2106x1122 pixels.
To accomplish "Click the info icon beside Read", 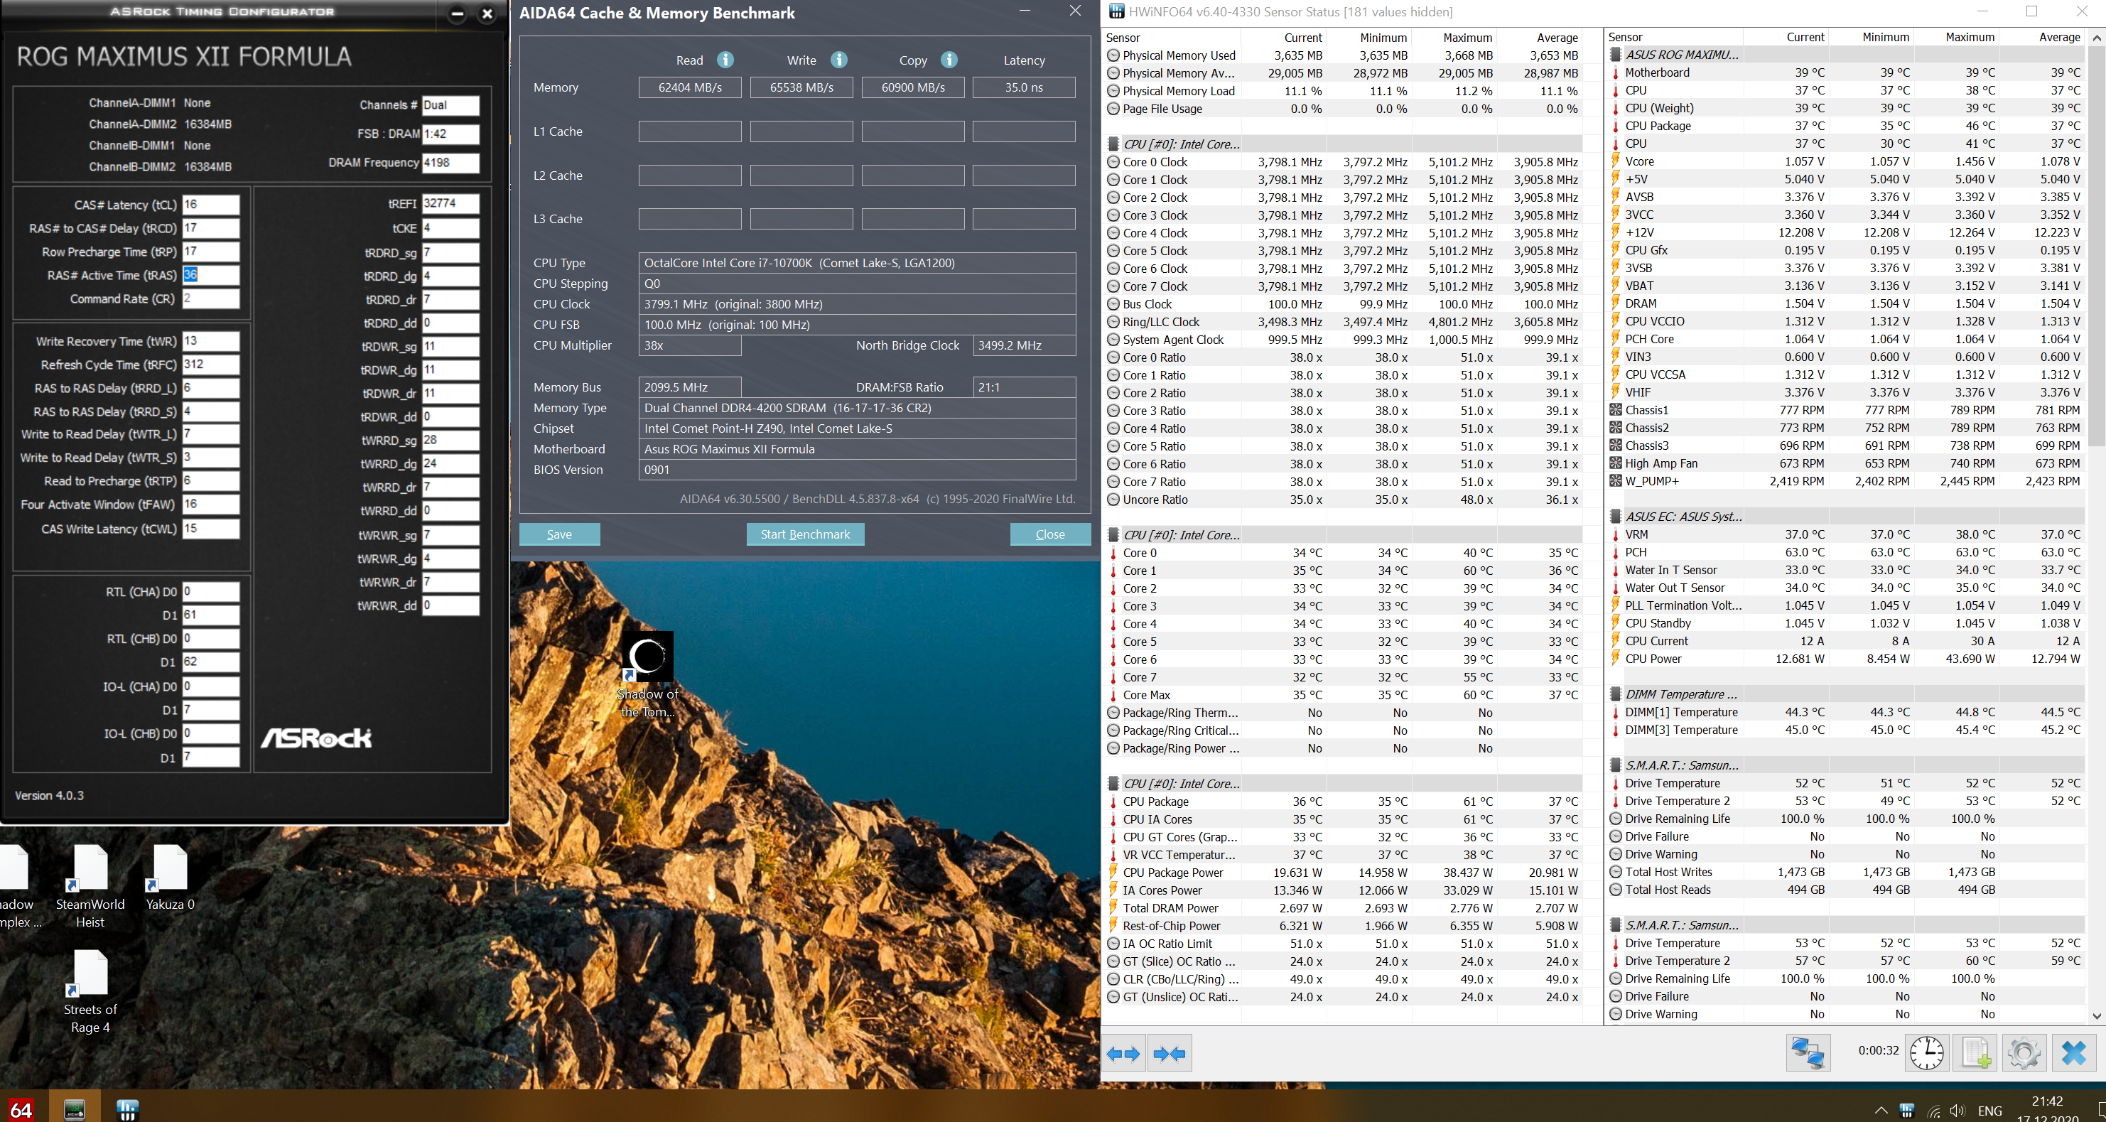I will [724, 60].
